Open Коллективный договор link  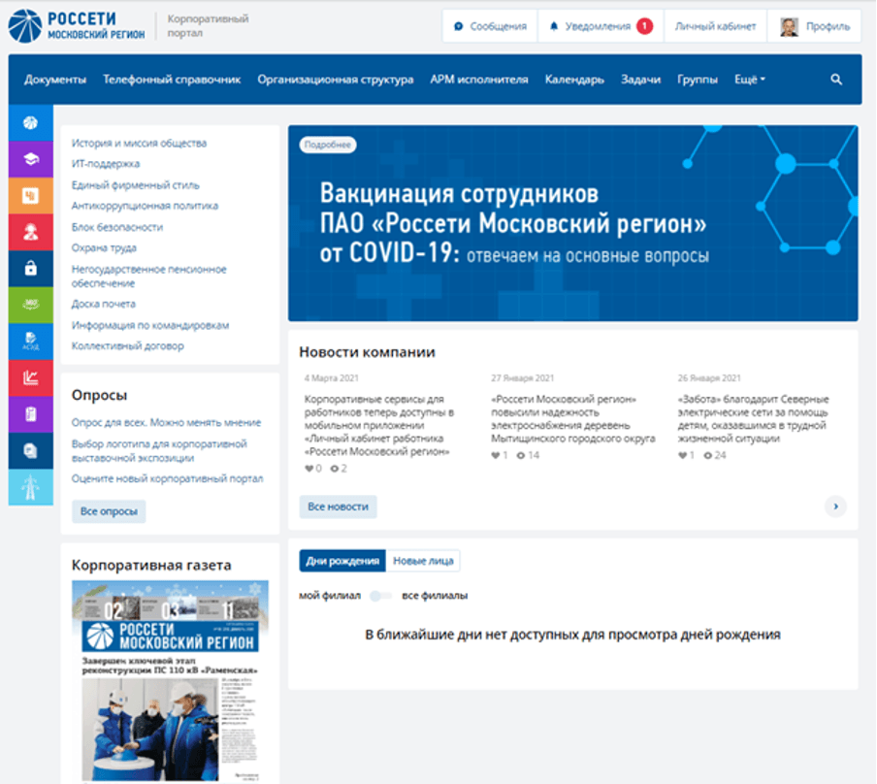(127, 345)
